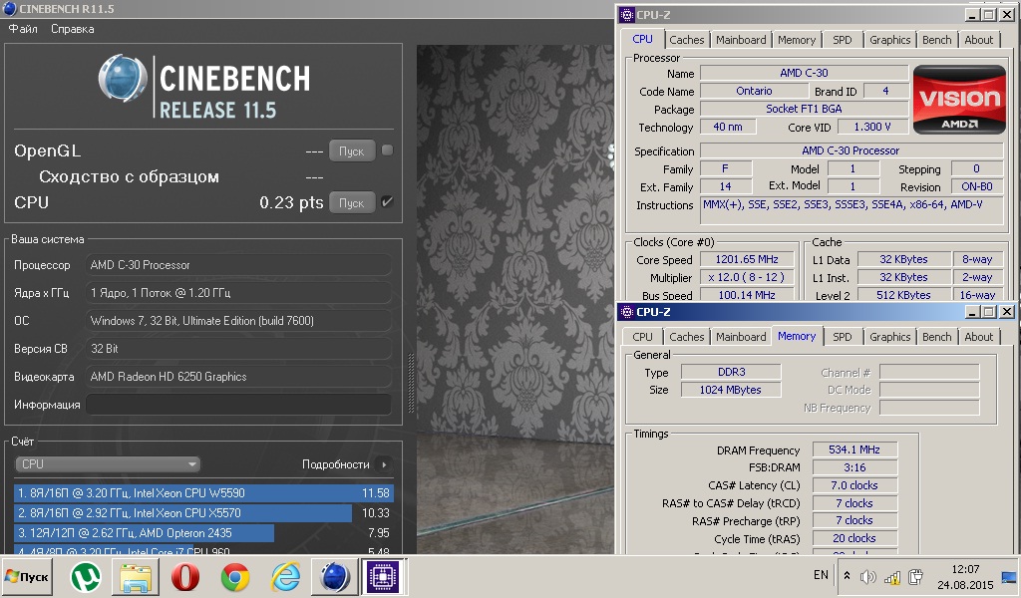Click the Core Speed 1201.65 MHz value
This screenshot has width=1021, height=598.
coord(747,259)
